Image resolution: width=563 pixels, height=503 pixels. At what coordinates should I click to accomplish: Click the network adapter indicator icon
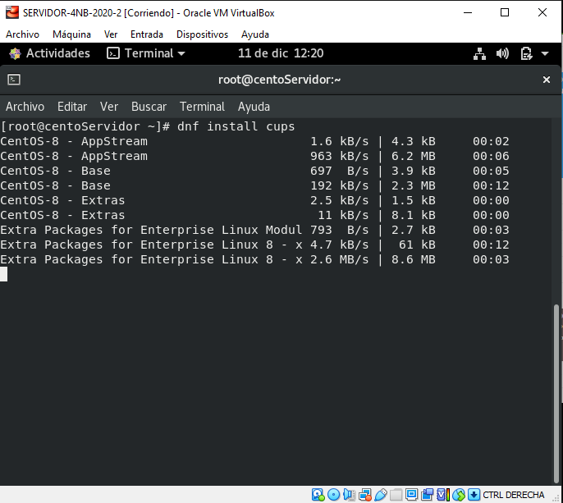click(364, 495)
